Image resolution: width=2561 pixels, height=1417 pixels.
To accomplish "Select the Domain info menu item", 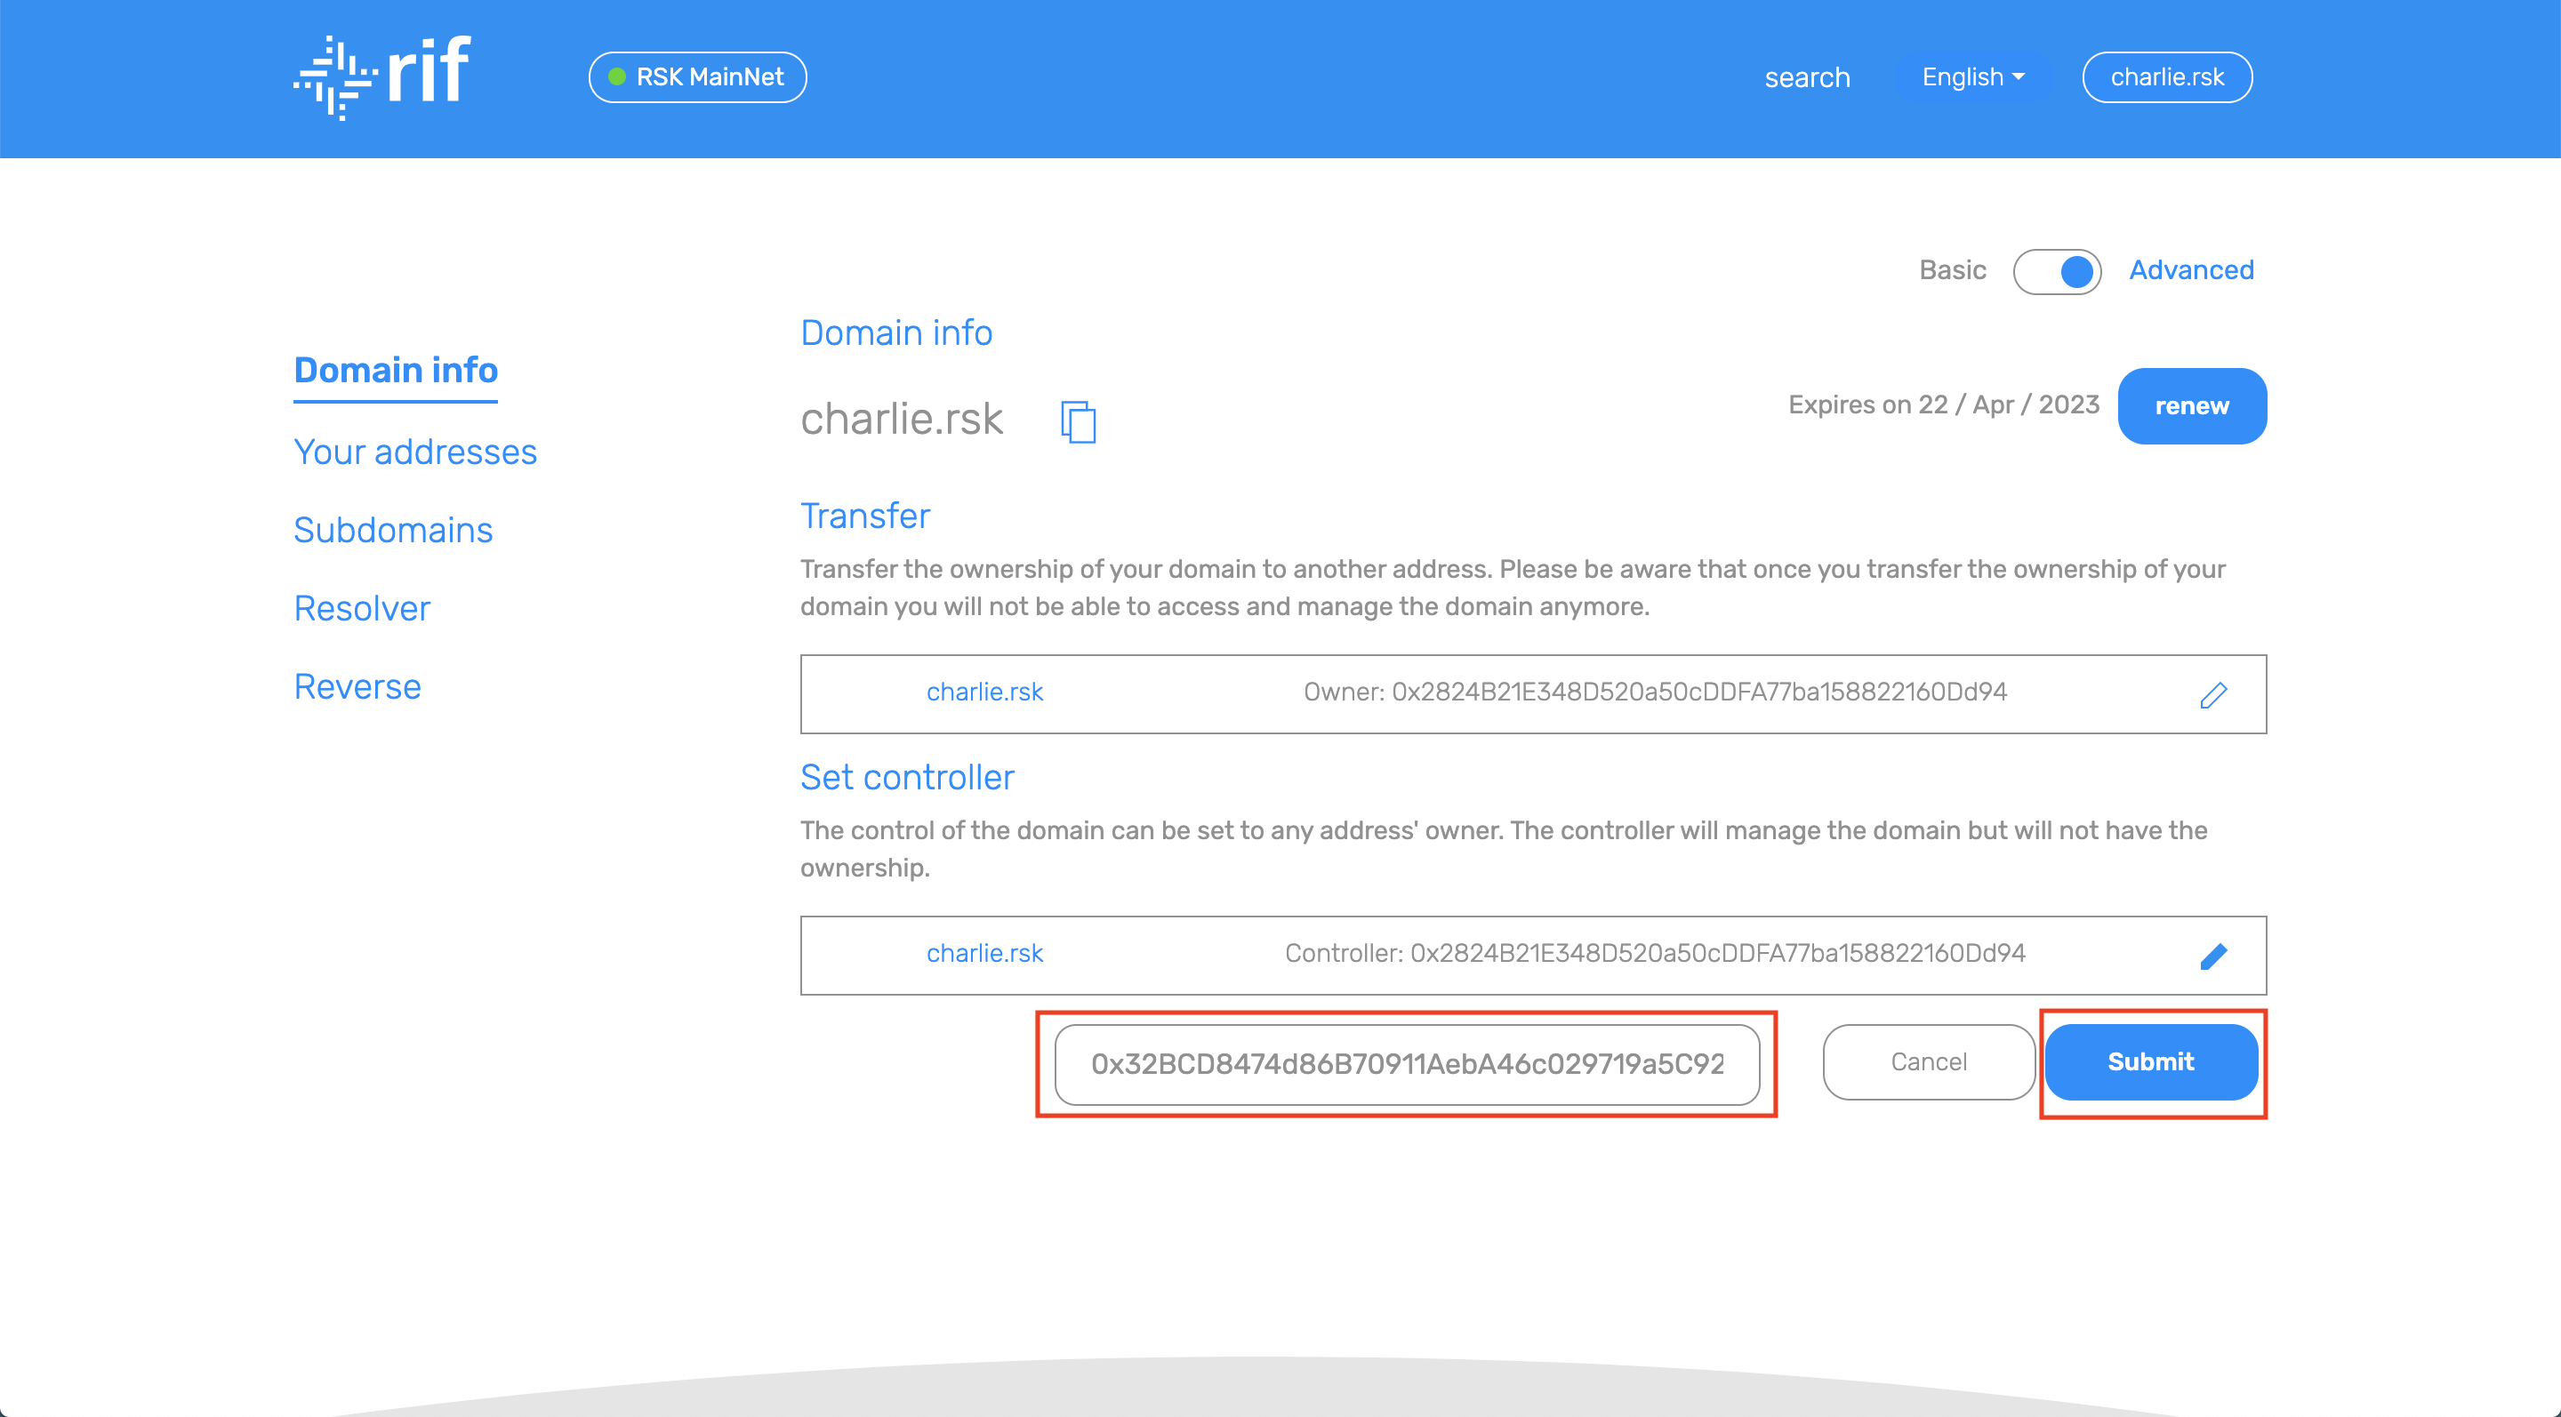I will [396, 370].
